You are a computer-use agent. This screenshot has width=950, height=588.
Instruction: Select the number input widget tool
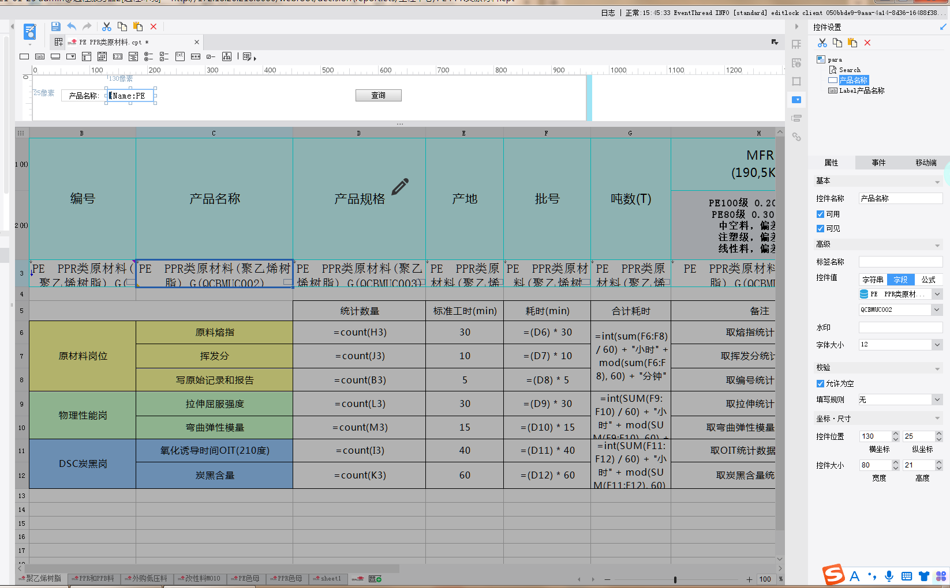[118, 56]
